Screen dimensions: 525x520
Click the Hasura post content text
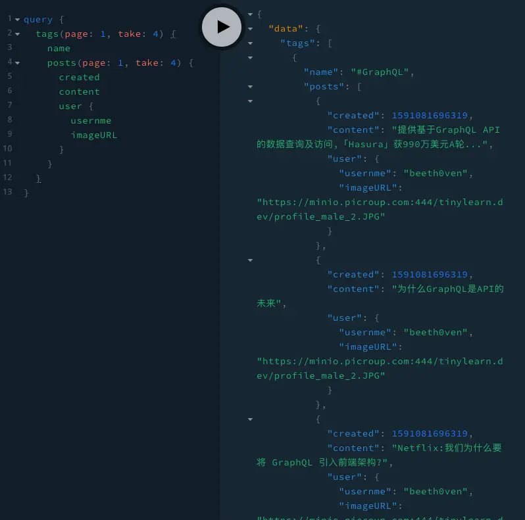click(378, 137)
